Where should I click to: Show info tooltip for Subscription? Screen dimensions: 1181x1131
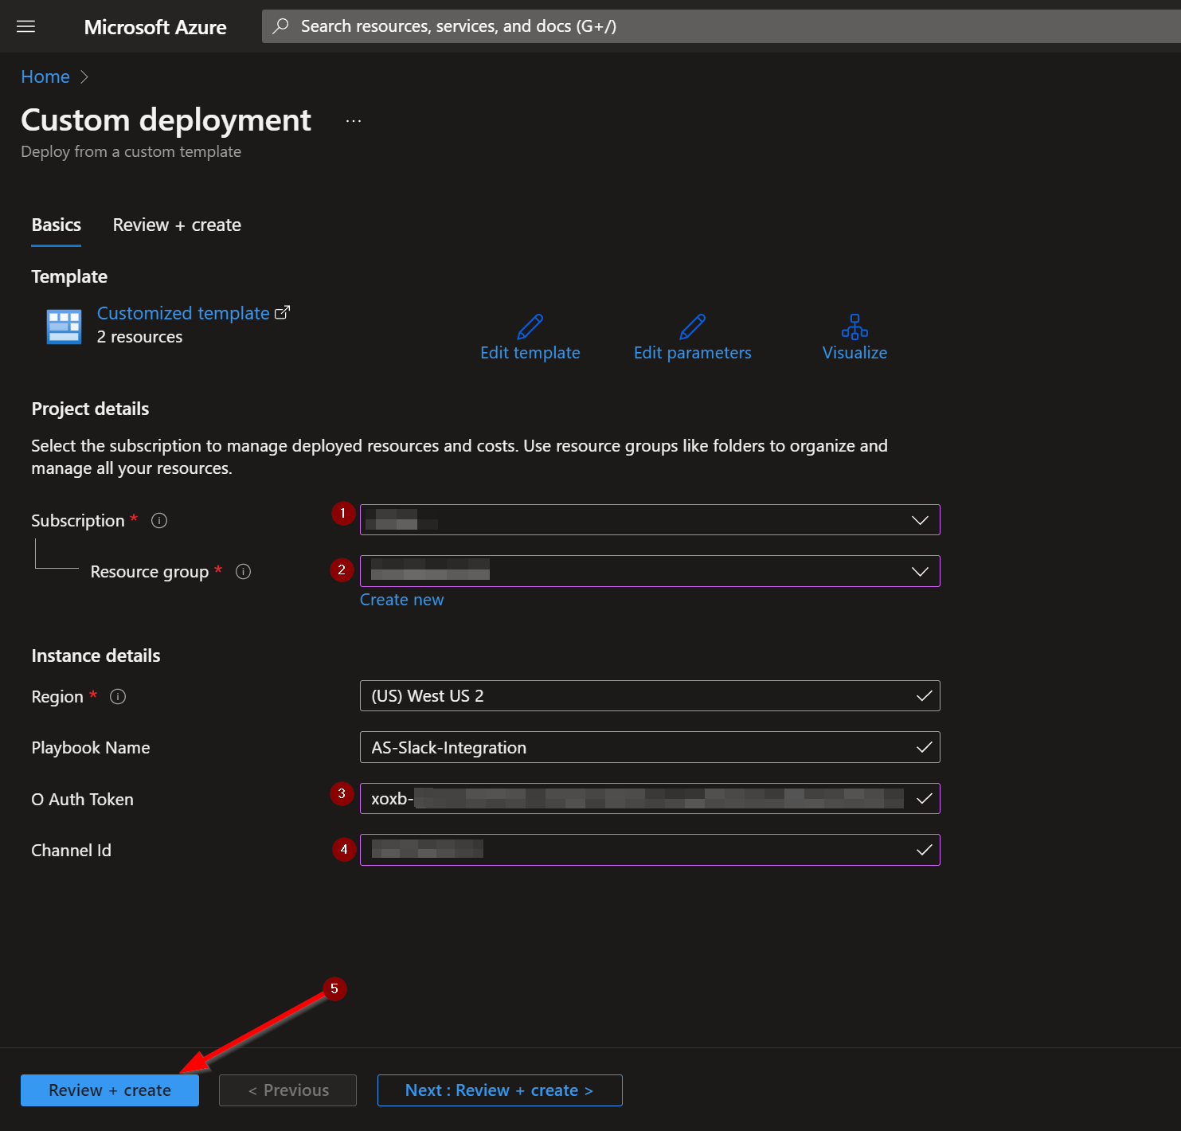pyautogui.click(x=159, y=521)
